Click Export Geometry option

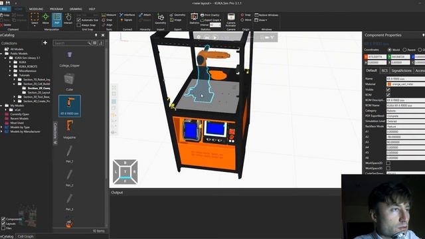coord(177,15)
